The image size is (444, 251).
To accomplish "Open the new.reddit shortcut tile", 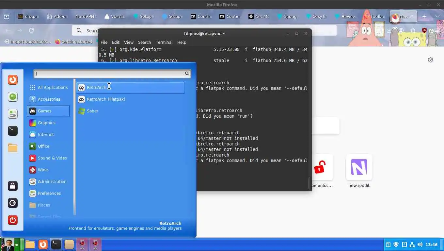I will [359, 167].
